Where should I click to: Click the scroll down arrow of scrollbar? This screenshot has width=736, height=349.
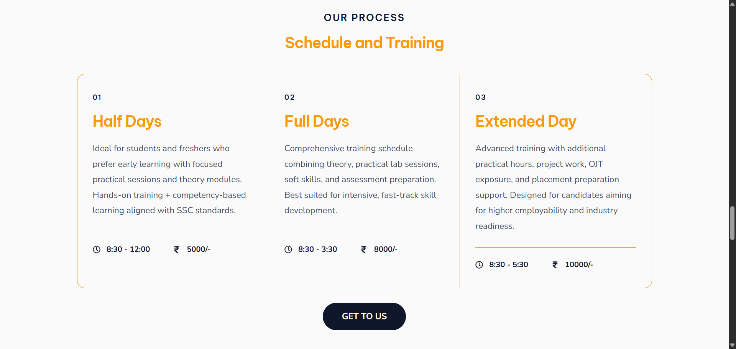click(x=732, y=345)
